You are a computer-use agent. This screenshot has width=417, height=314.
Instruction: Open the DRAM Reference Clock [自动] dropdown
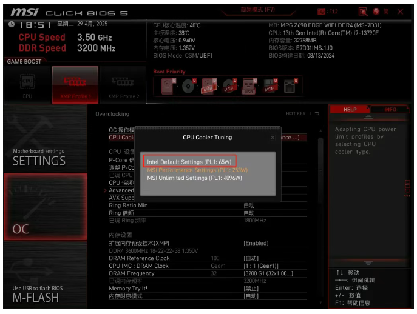[x=251, y=258]
